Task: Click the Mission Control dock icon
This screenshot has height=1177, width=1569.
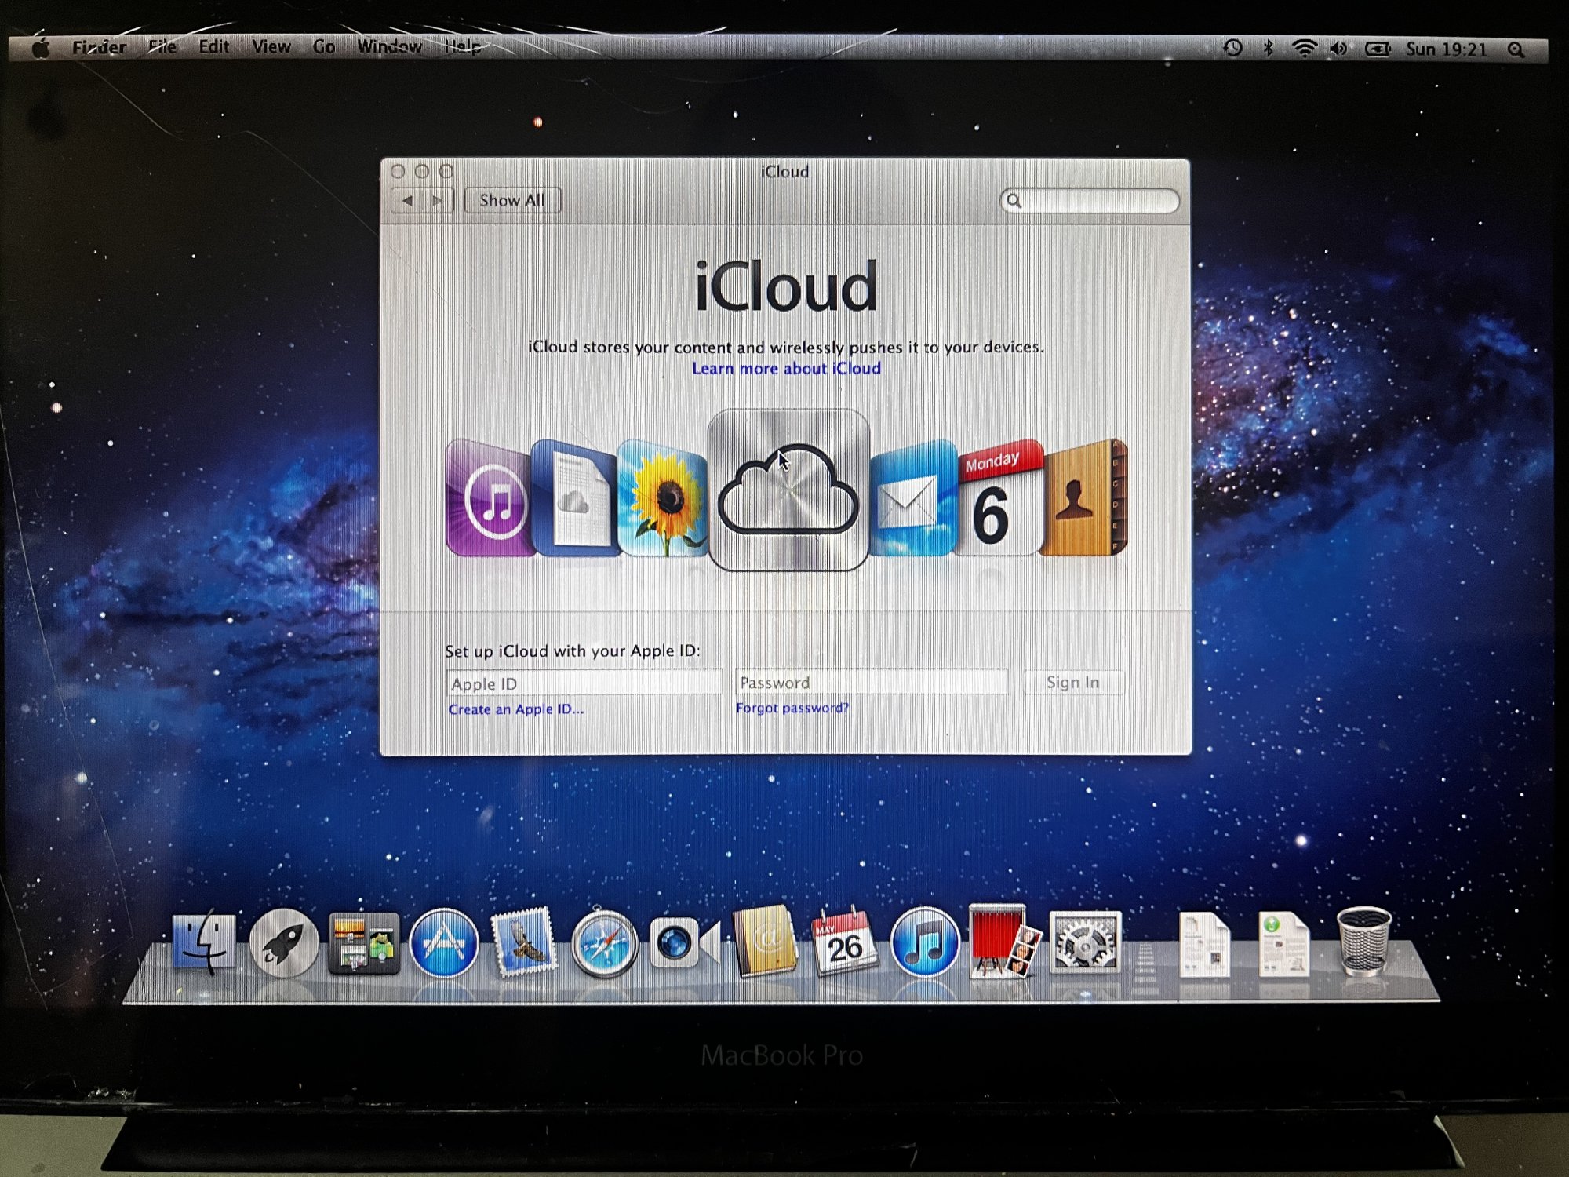Action: [363, 943]
